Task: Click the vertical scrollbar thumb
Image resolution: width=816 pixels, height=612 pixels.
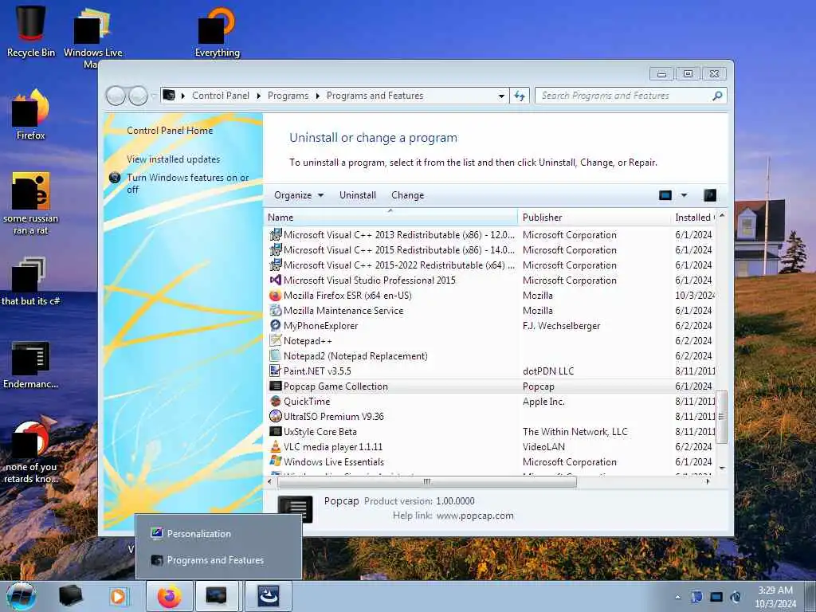Action: tap(721, 417)
